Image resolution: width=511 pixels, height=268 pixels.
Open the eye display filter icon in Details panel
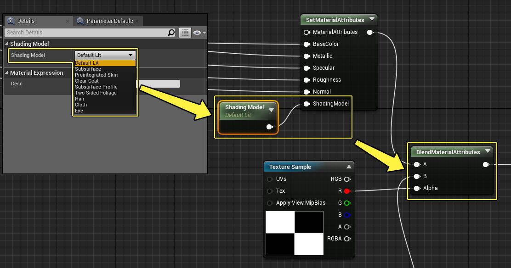(197, 33)
